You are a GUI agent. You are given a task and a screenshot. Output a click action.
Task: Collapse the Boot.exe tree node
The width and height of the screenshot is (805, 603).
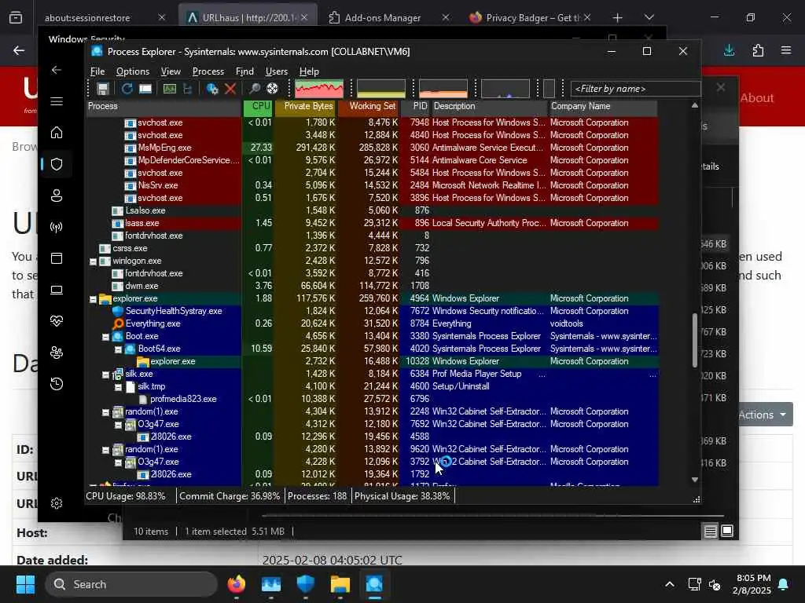click(x=106, y=337)
